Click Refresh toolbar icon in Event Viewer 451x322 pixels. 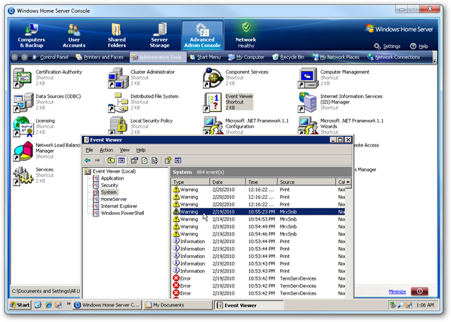(x=144, y=161)
